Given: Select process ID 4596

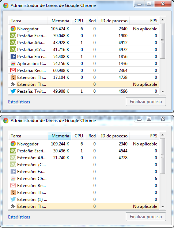Looking at the screenshot, I should (x=123, y=91).
